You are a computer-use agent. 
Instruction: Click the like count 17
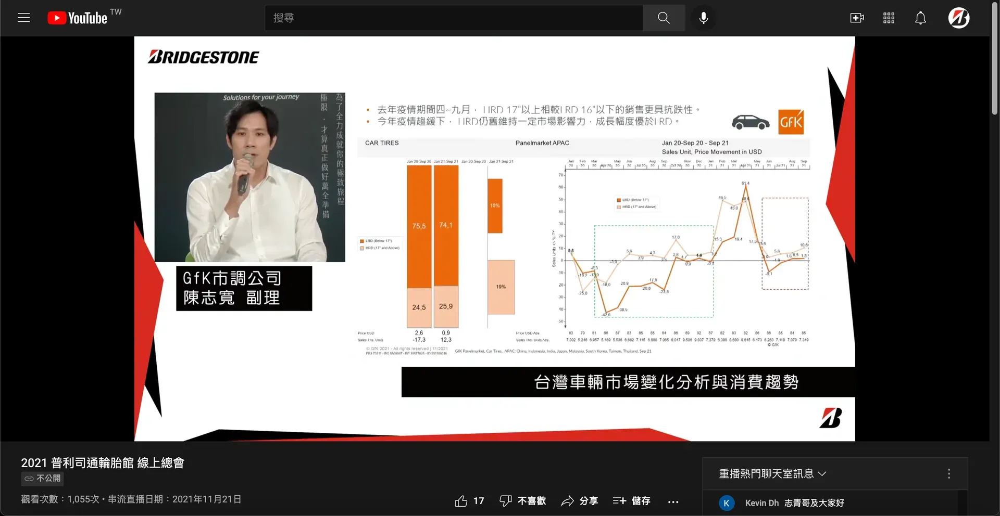[x=479, y=501]
